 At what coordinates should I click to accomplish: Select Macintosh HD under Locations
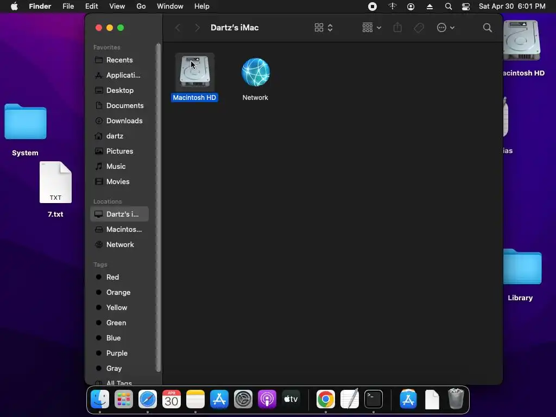point(119,230)
